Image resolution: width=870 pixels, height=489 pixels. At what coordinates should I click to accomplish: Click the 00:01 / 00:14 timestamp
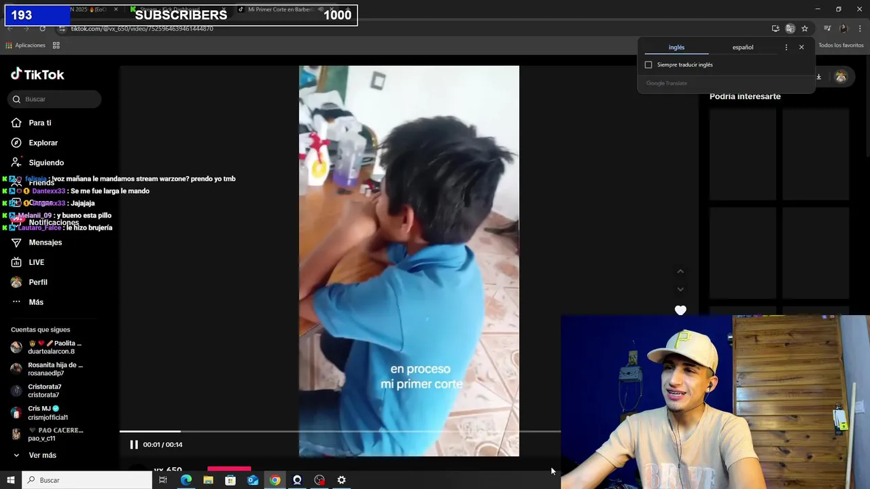coord(162,445)
